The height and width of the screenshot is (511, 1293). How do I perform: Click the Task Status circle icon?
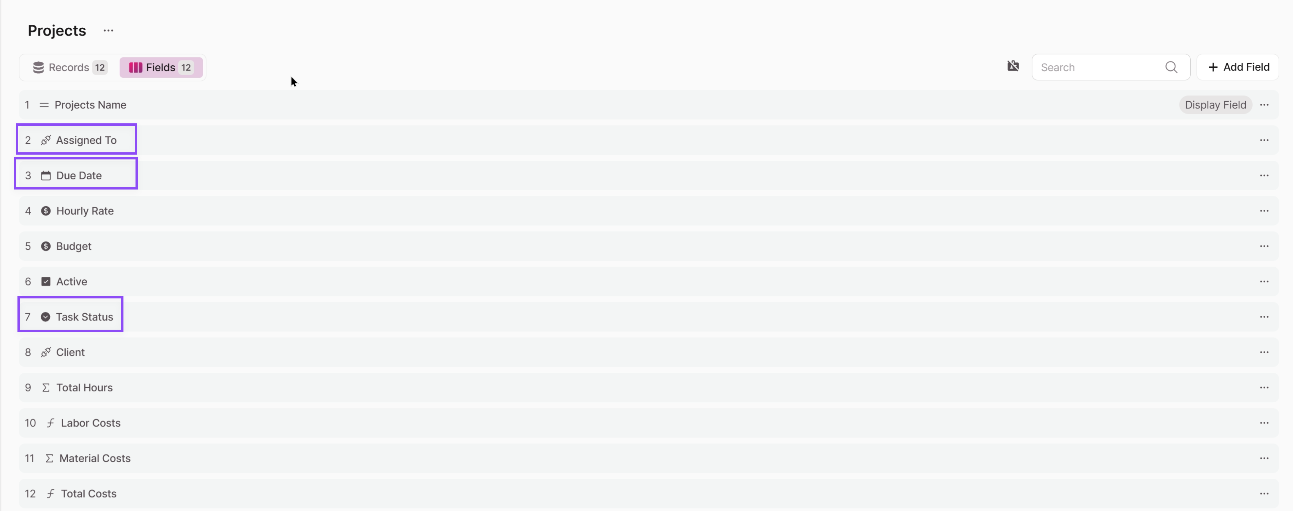[x=45, y=316]
